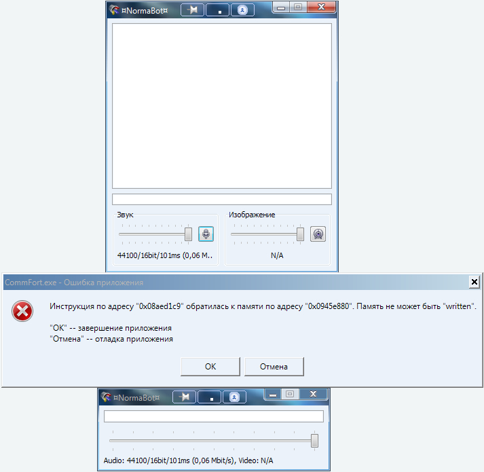Close the CommFort.exe error dialog

coord(474,282)
